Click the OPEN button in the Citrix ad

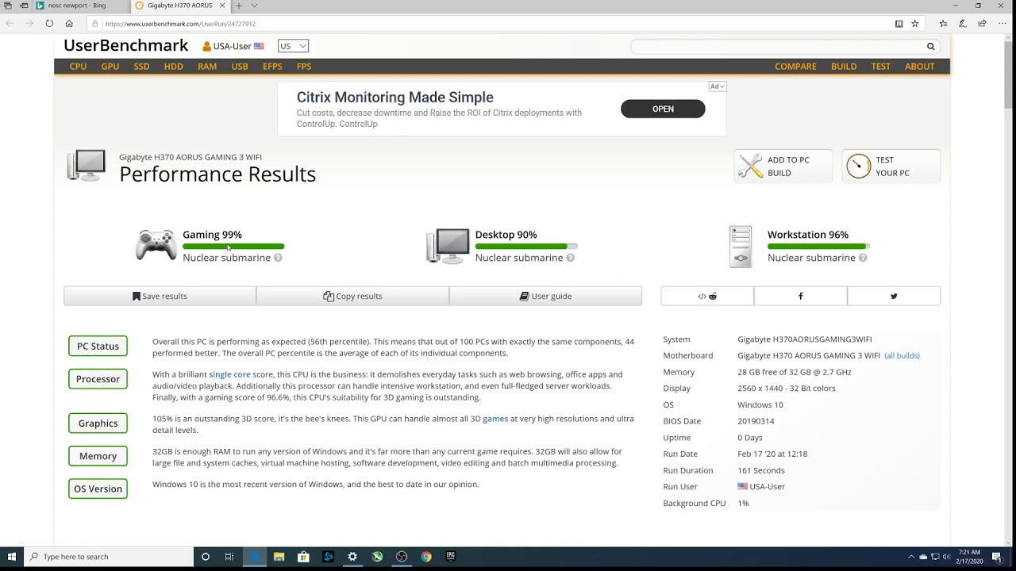coord(663,109)
